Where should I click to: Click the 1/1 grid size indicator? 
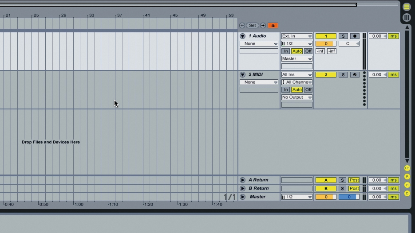coord(229,197)
